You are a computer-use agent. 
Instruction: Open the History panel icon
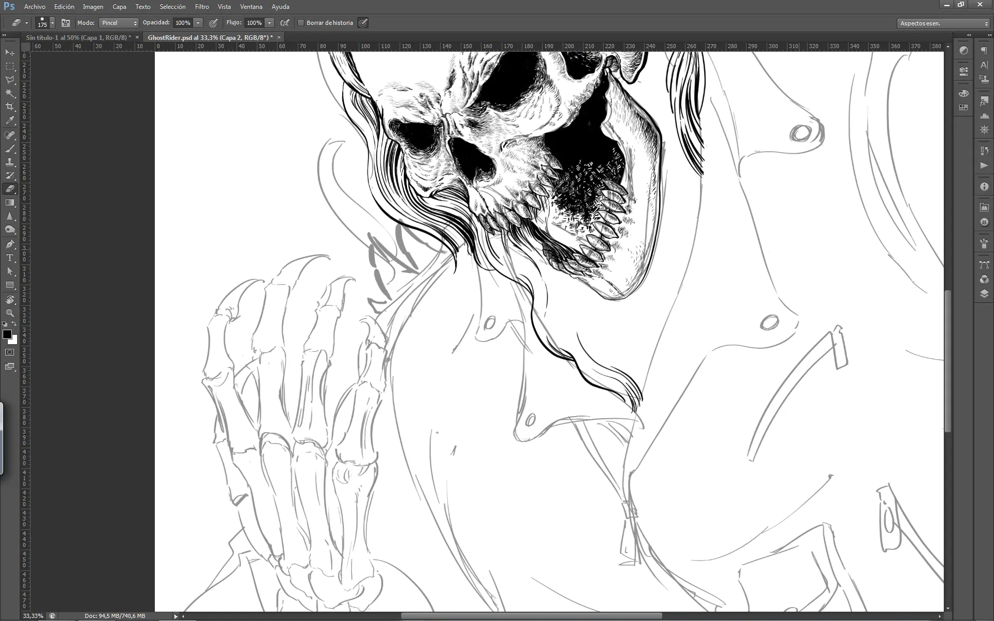984,151
